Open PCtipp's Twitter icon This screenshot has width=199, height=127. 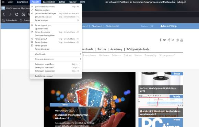point(164,40)
